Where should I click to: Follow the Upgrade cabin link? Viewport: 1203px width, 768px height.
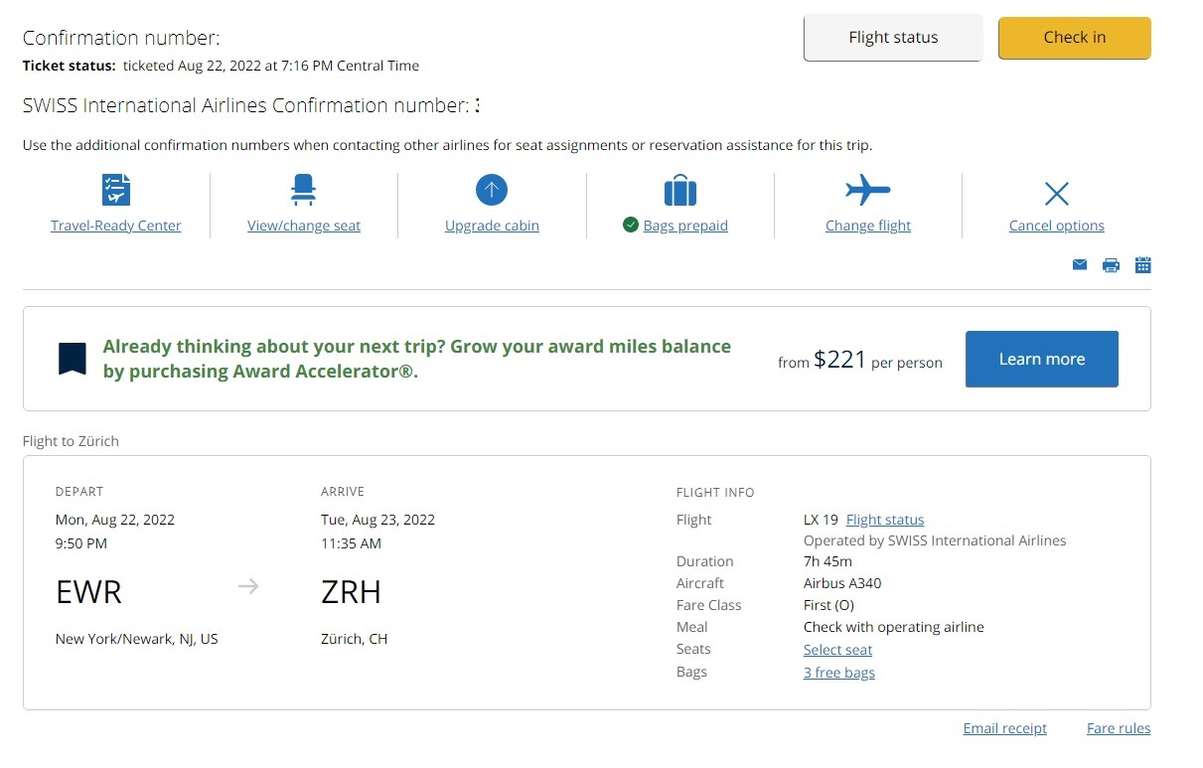click(x=492, y=226)
